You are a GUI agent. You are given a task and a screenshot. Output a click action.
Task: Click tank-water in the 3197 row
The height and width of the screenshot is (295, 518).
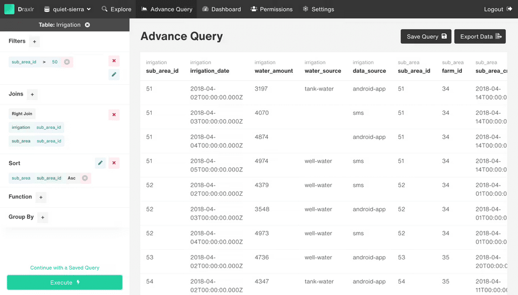[x=319, y=88]
